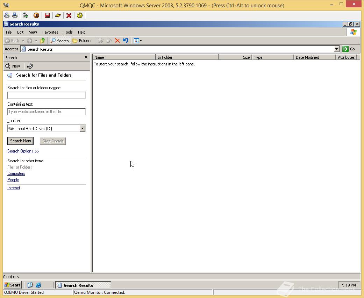The image size is (364, 298).
Task: Click the KQEMU Driver Started status text
Action: click(x=24, y=292)
